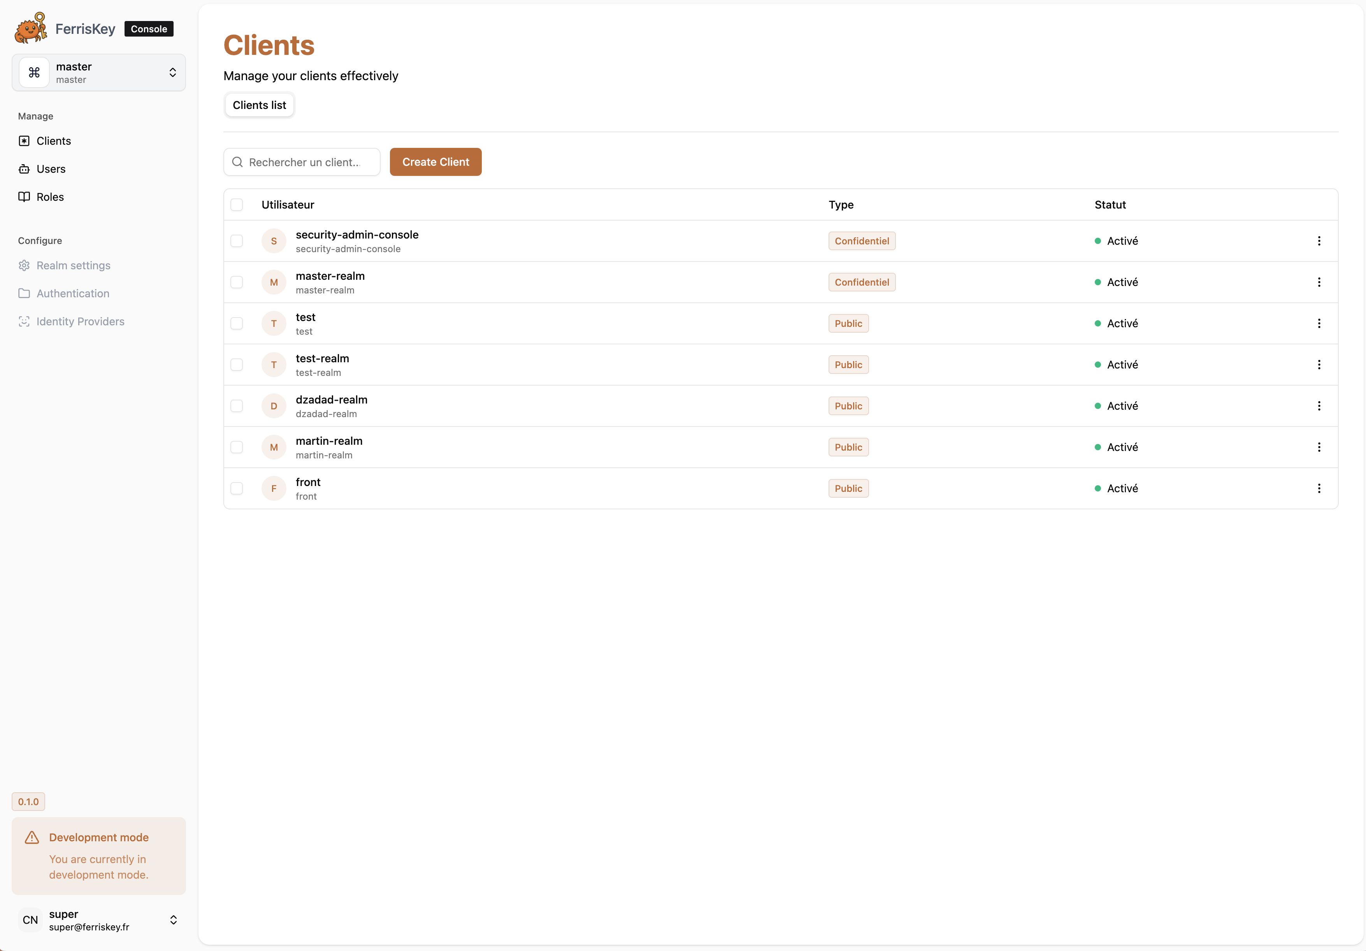Toggle the select-all header checkbox
Screen dimensions: 1366x951
click(x=237, y=205)
